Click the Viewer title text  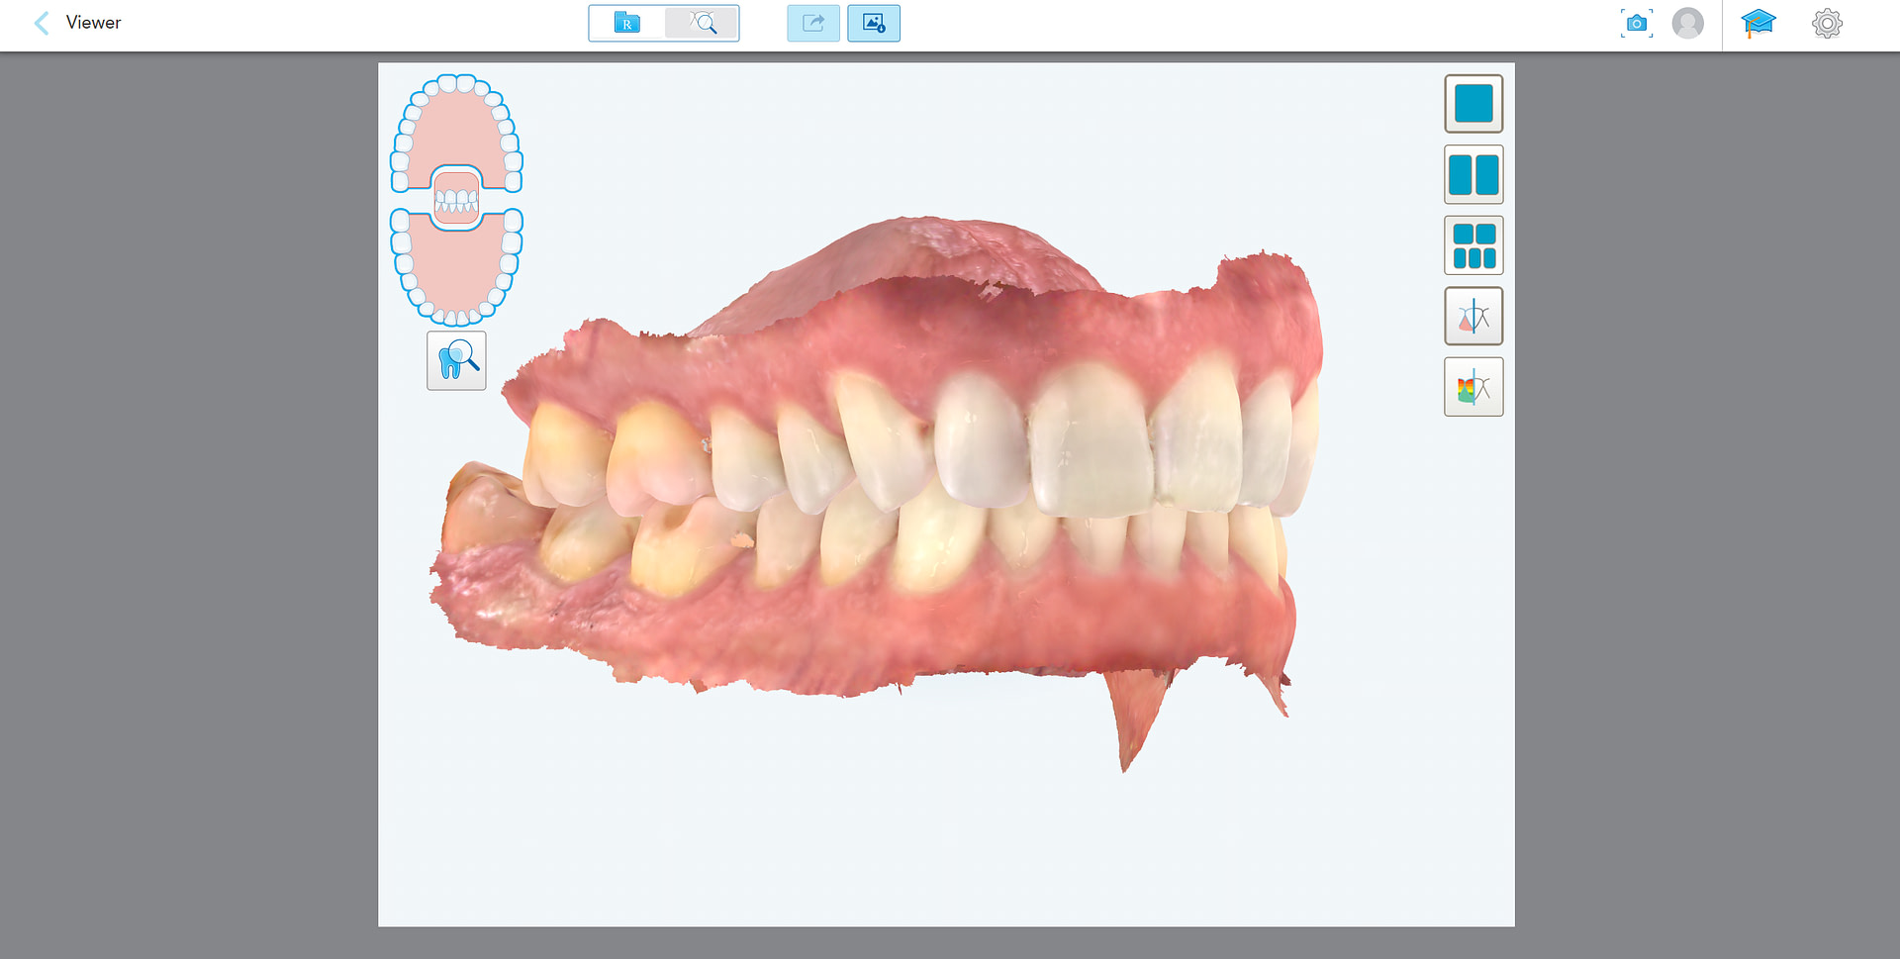tap(93, 23)
